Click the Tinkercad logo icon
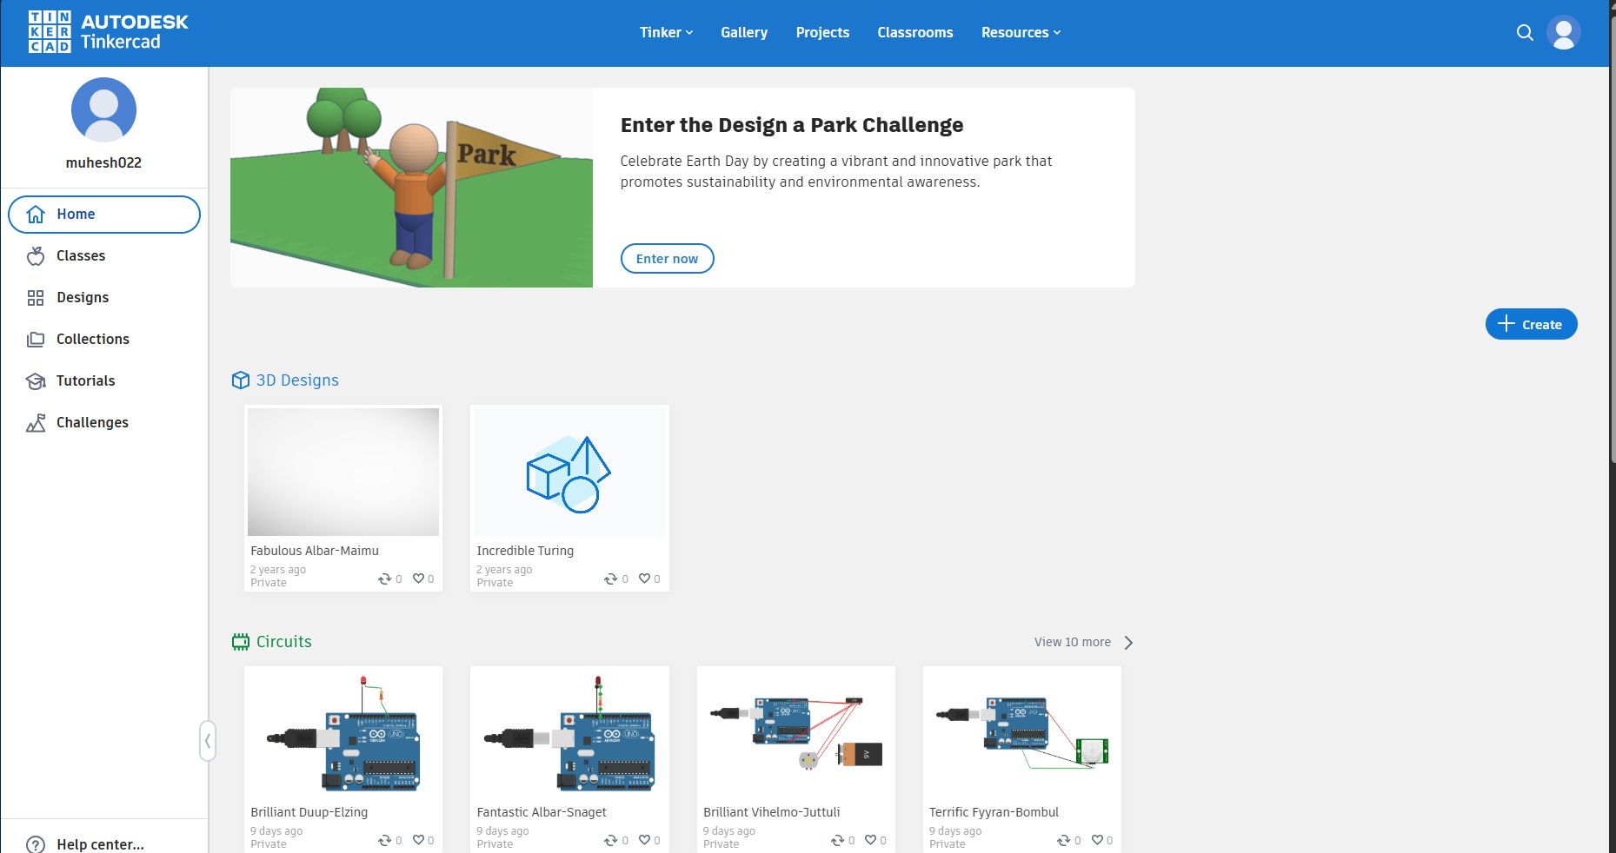This screenshot has height=853, width=1616. 50,32
